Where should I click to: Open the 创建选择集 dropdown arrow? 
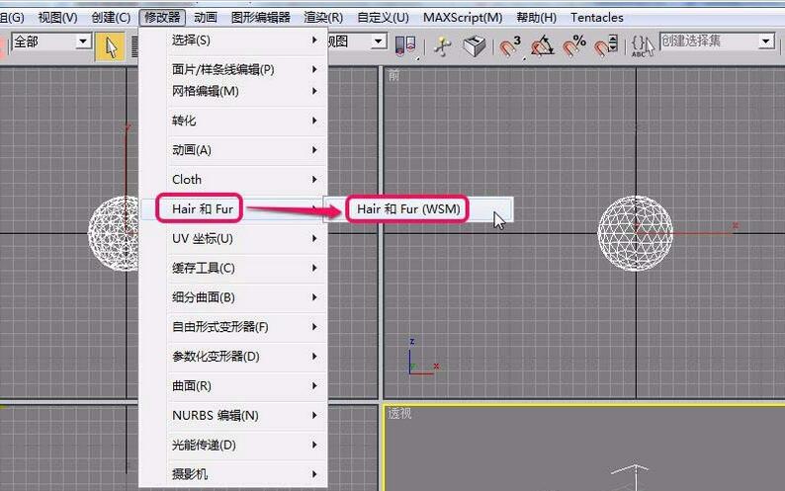tap(765, 41)
